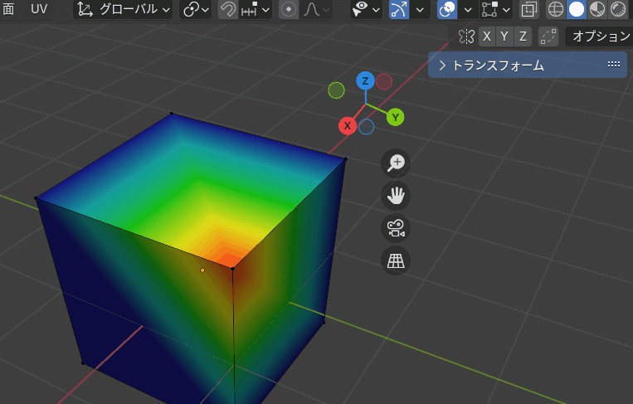The height and width of the screenshot is (404, 633).
Task: Click the mesh mirror butterfly icon
Action: pyautogui.click(x=466, y=37)
